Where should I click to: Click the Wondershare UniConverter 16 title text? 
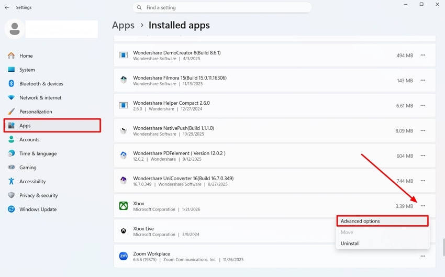coord(183,179)
